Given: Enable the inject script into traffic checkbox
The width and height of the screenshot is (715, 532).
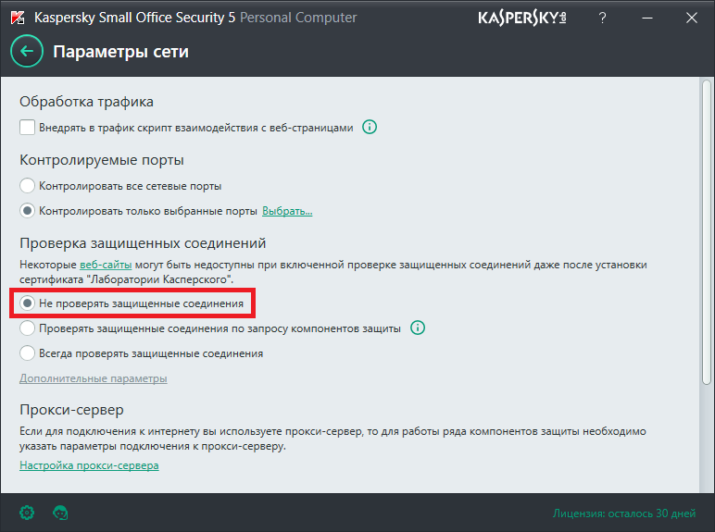Looking at the screenshot, I should (x=28, y=128).
